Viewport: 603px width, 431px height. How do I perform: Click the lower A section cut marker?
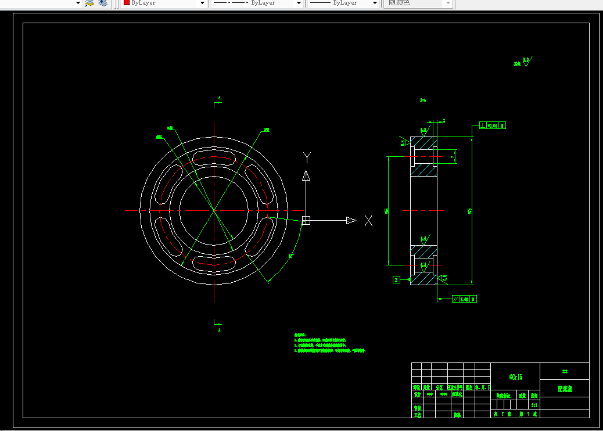218,326
